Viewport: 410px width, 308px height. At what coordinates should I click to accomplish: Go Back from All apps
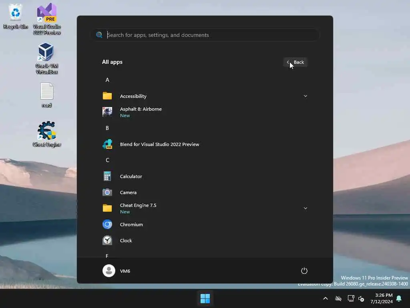coord(295,62)
